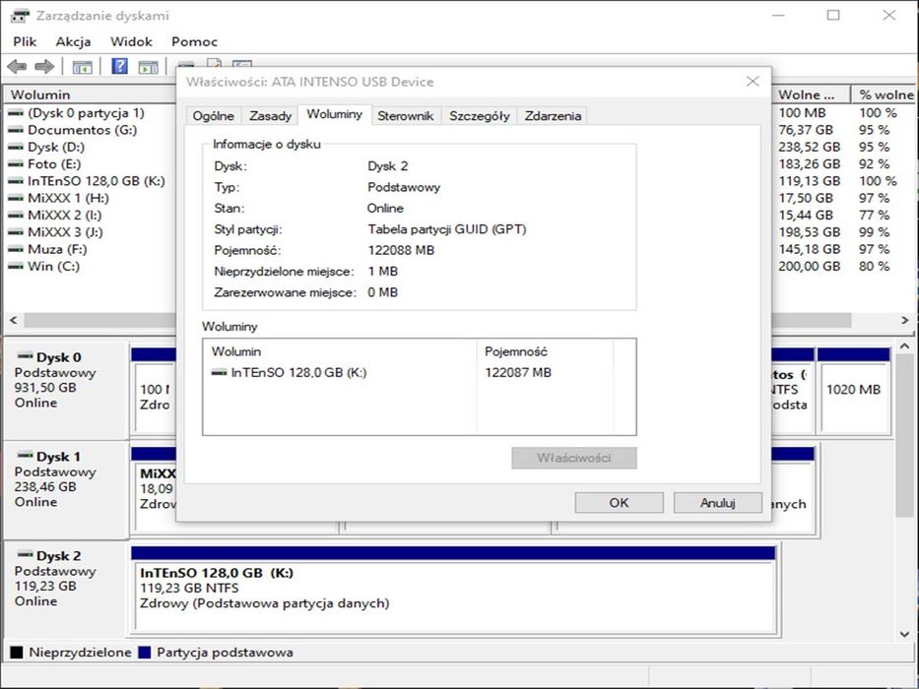
Task: Click the Wolumin column header in main list
Action: [x=91, y=94]
